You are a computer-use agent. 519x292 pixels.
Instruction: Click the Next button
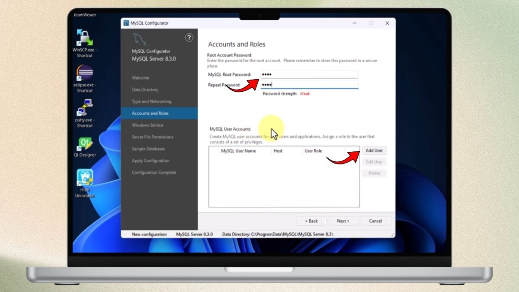pyautogui.click(x=343, y=221)
